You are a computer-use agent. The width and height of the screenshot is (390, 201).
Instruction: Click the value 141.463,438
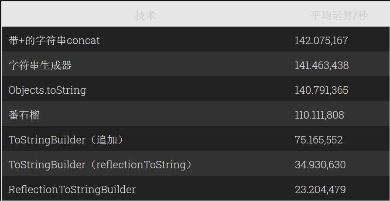pyautogui.click(x=322, y=65)
